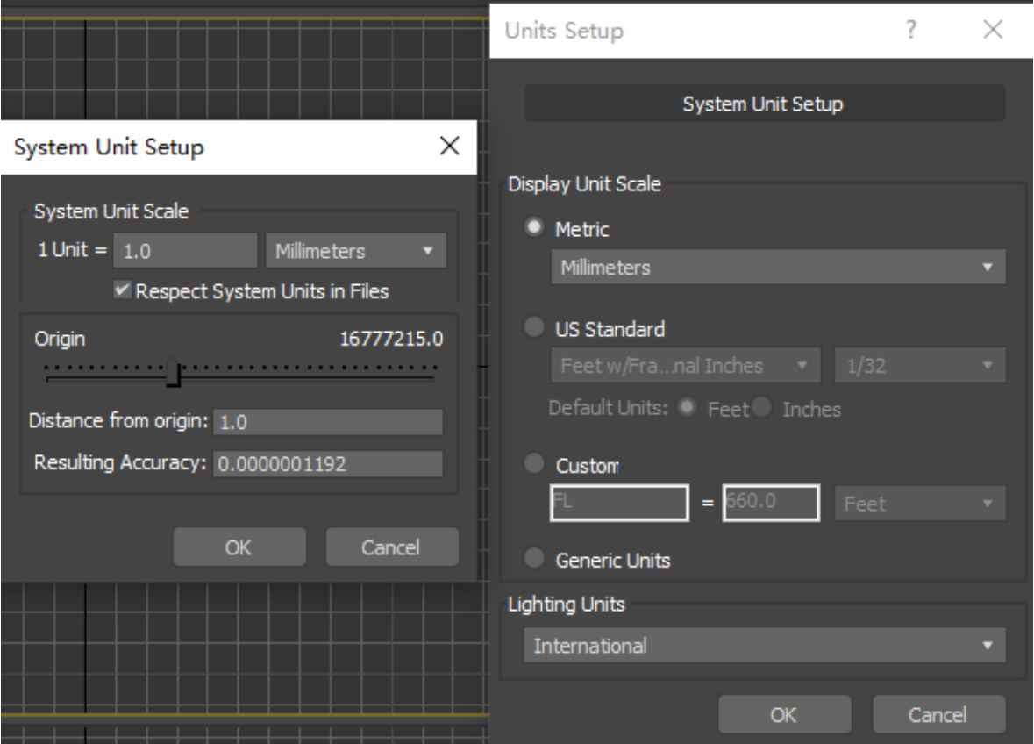Open the Metric Millimeters dropdown
Viewport: 1034px width, 744px height.
(x=777, y=268)
